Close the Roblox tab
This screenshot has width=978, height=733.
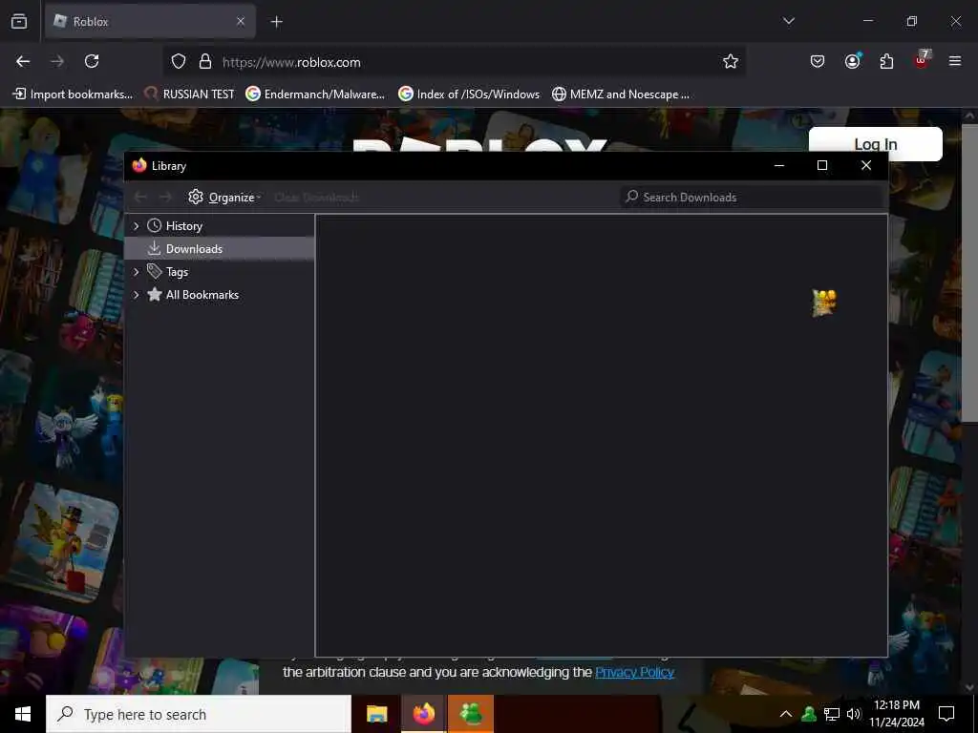pyautogui.click(x=241, y=21)
